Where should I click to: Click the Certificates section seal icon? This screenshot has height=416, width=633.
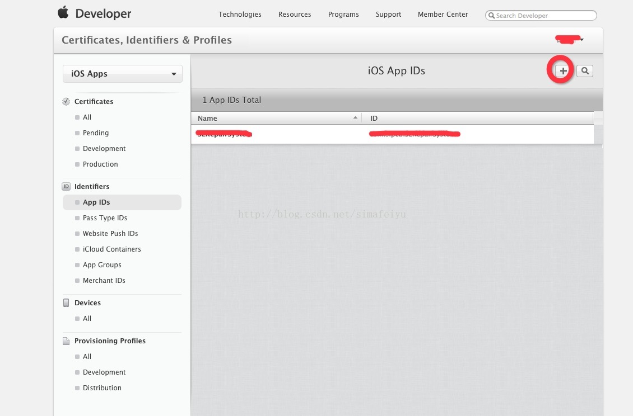(x=66, y=102)
